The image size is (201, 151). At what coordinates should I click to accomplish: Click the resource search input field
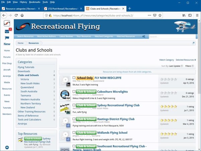pos(171,36)
